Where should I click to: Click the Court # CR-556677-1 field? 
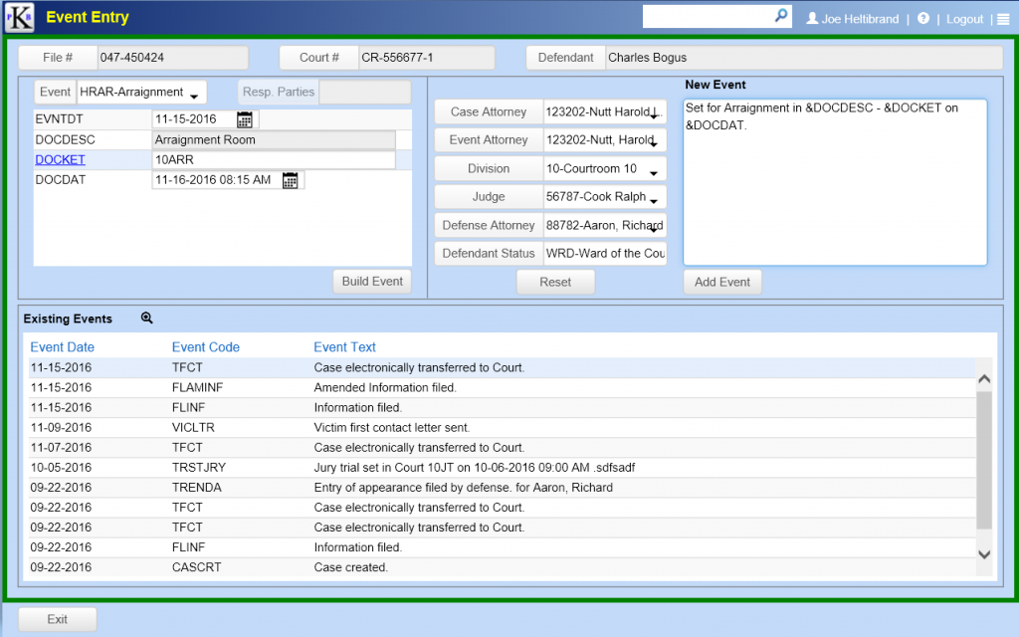[x=426, y=57]
